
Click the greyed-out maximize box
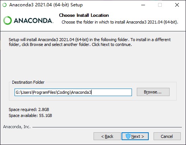tap(160, 5)
